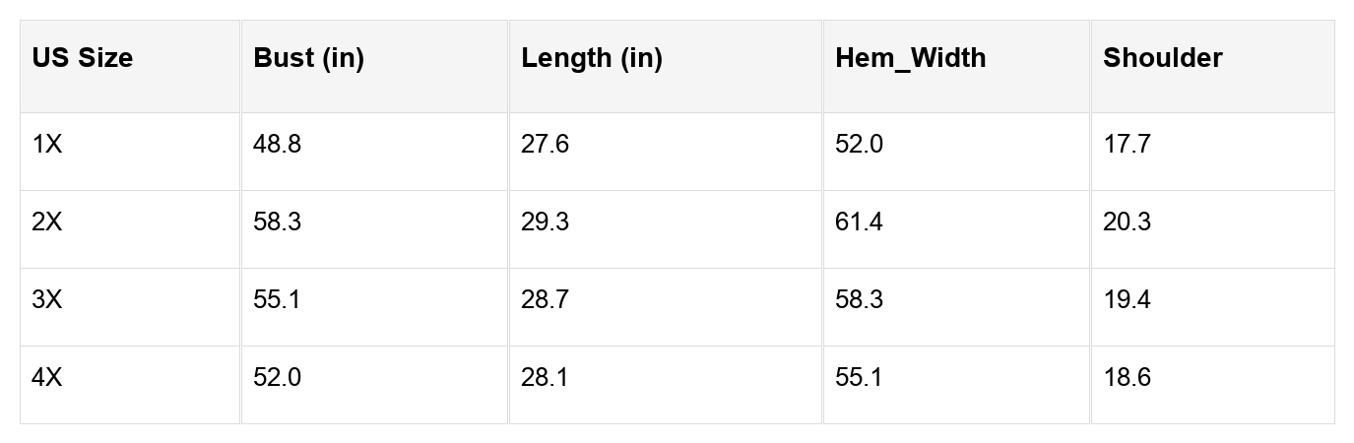This screenshot has height=443, width=1354.
Task: Select the Bust (in) column header
Action: pyautogui.click(x=308, y=58)
